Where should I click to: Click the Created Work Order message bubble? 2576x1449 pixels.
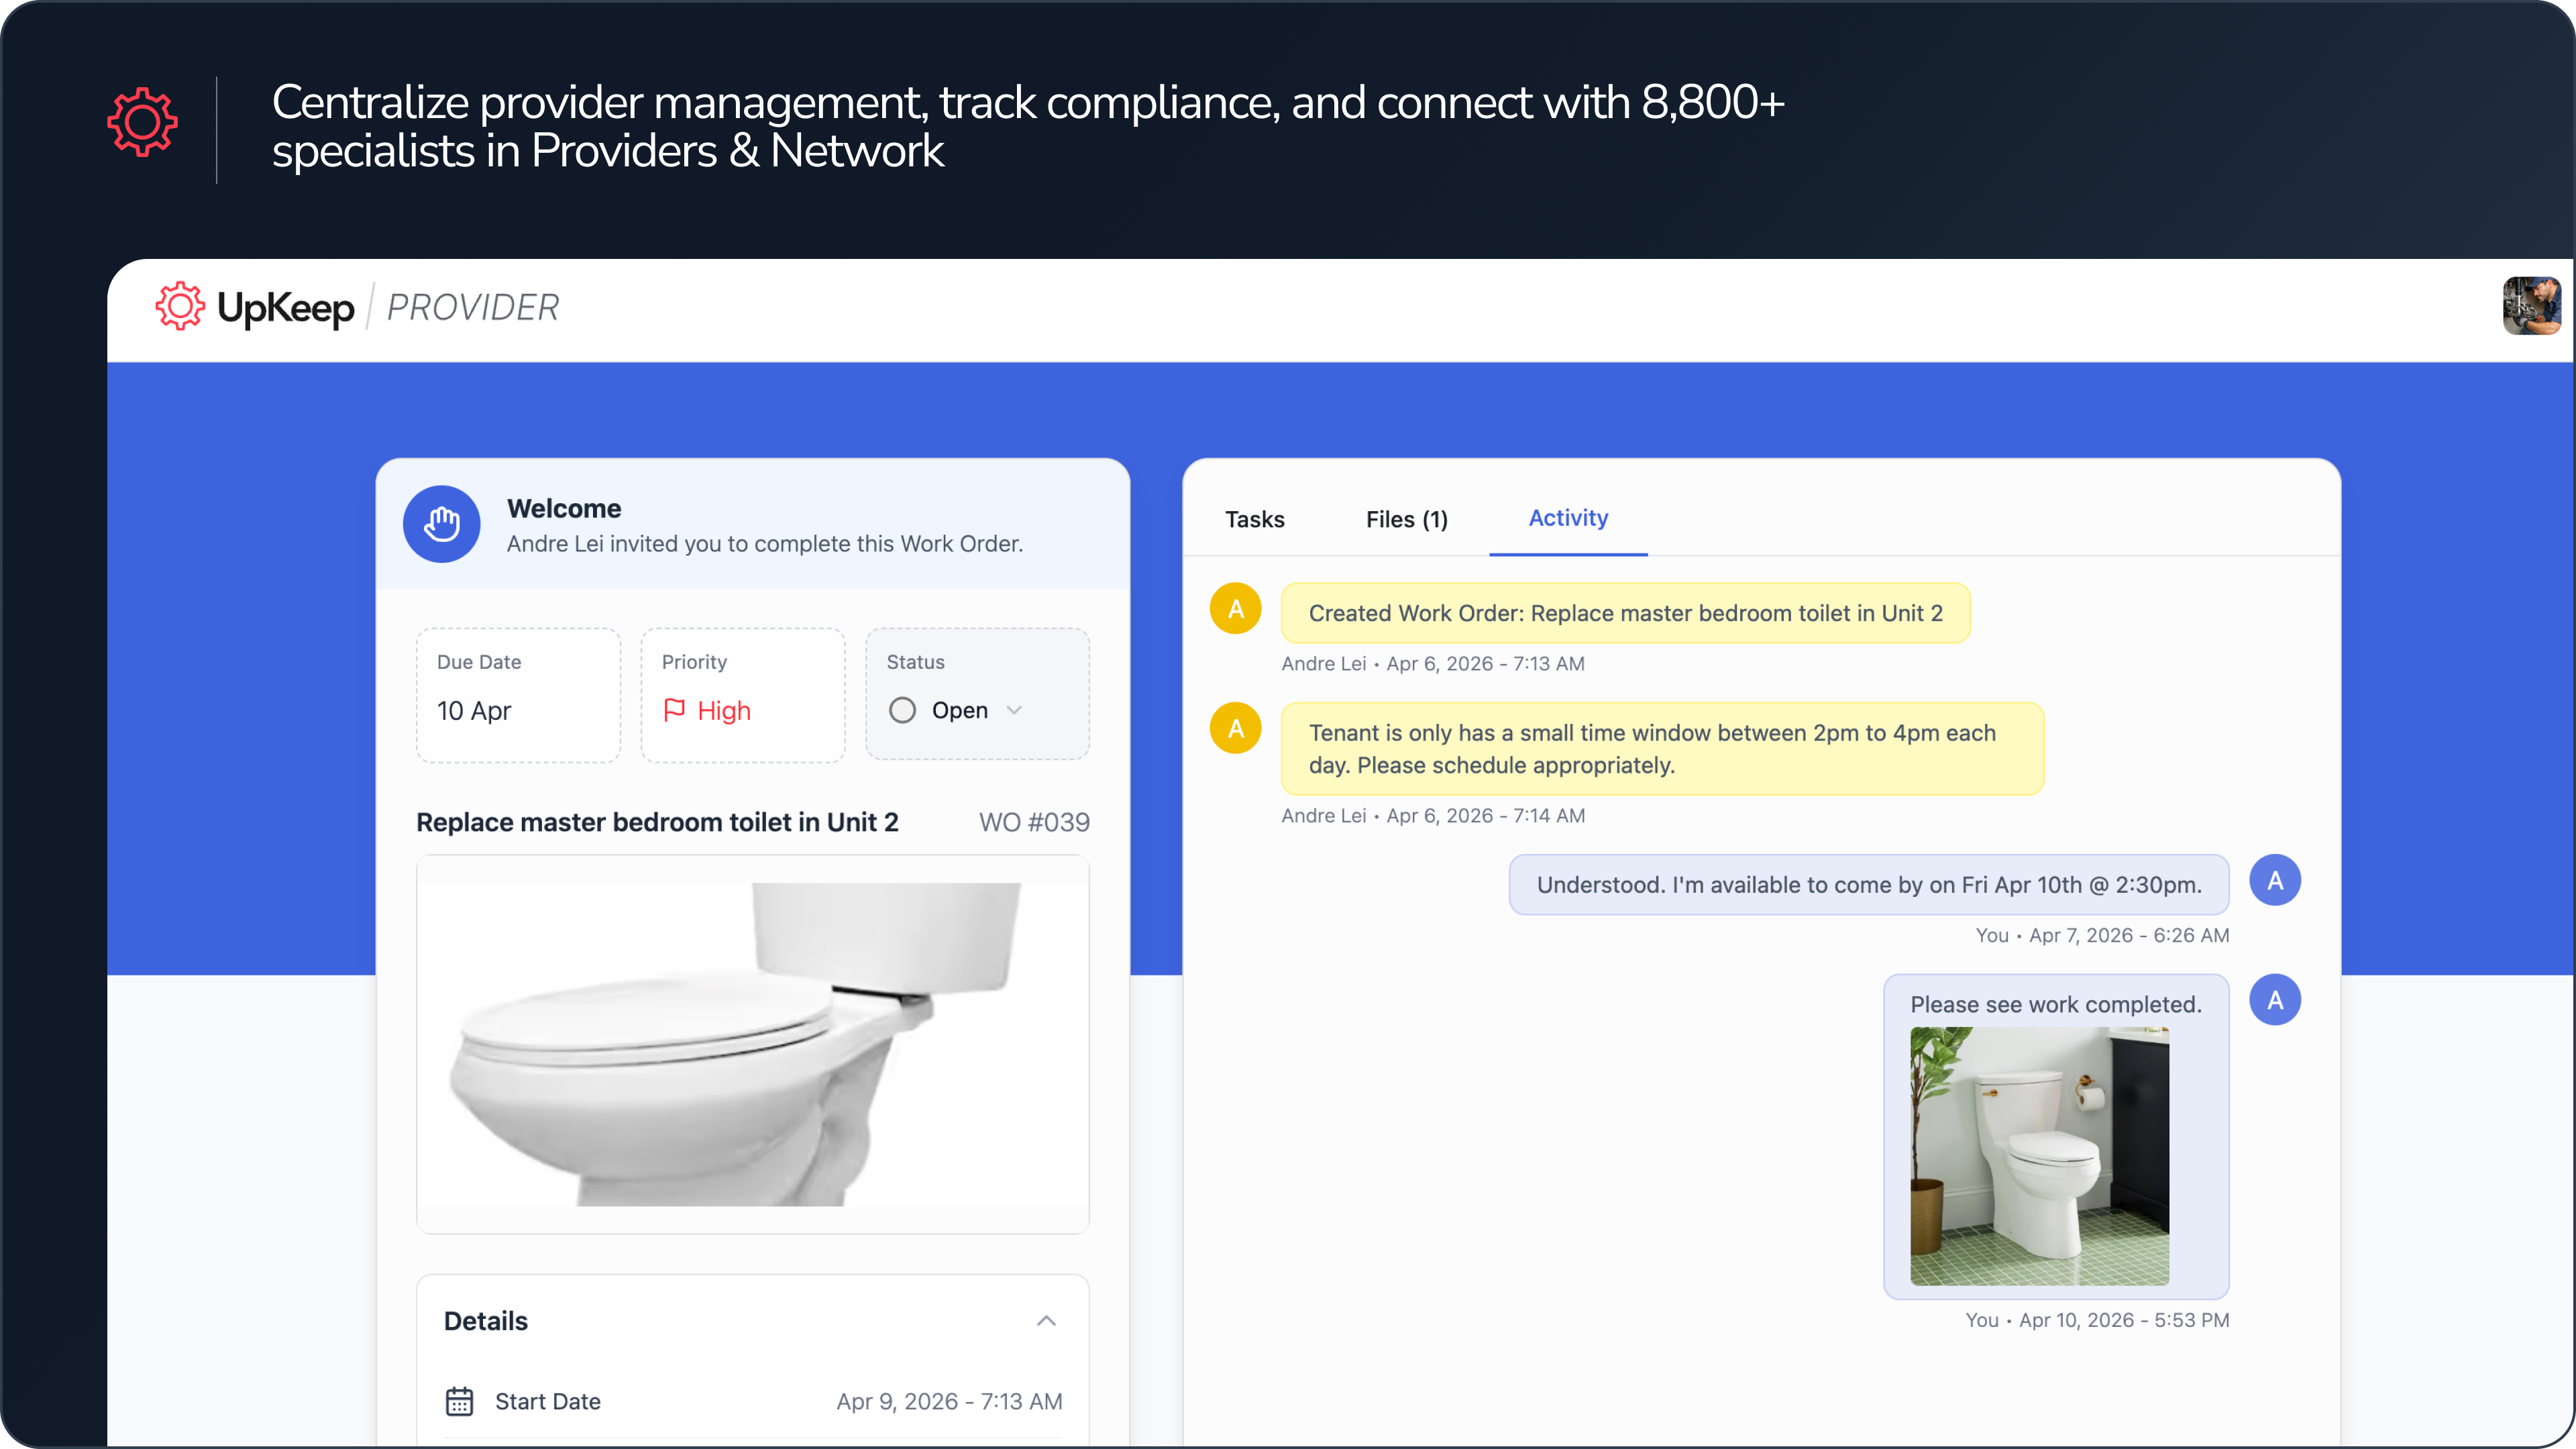point(1625,613)
